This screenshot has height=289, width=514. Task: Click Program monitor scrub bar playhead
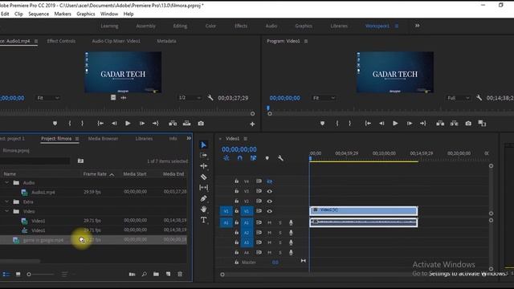coord(268,108)
